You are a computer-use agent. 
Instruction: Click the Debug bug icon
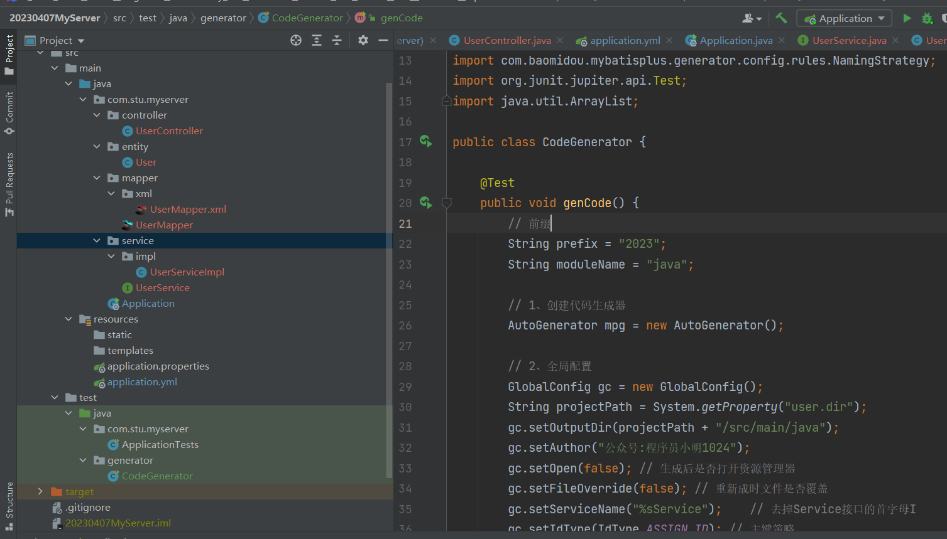(927, 18)
